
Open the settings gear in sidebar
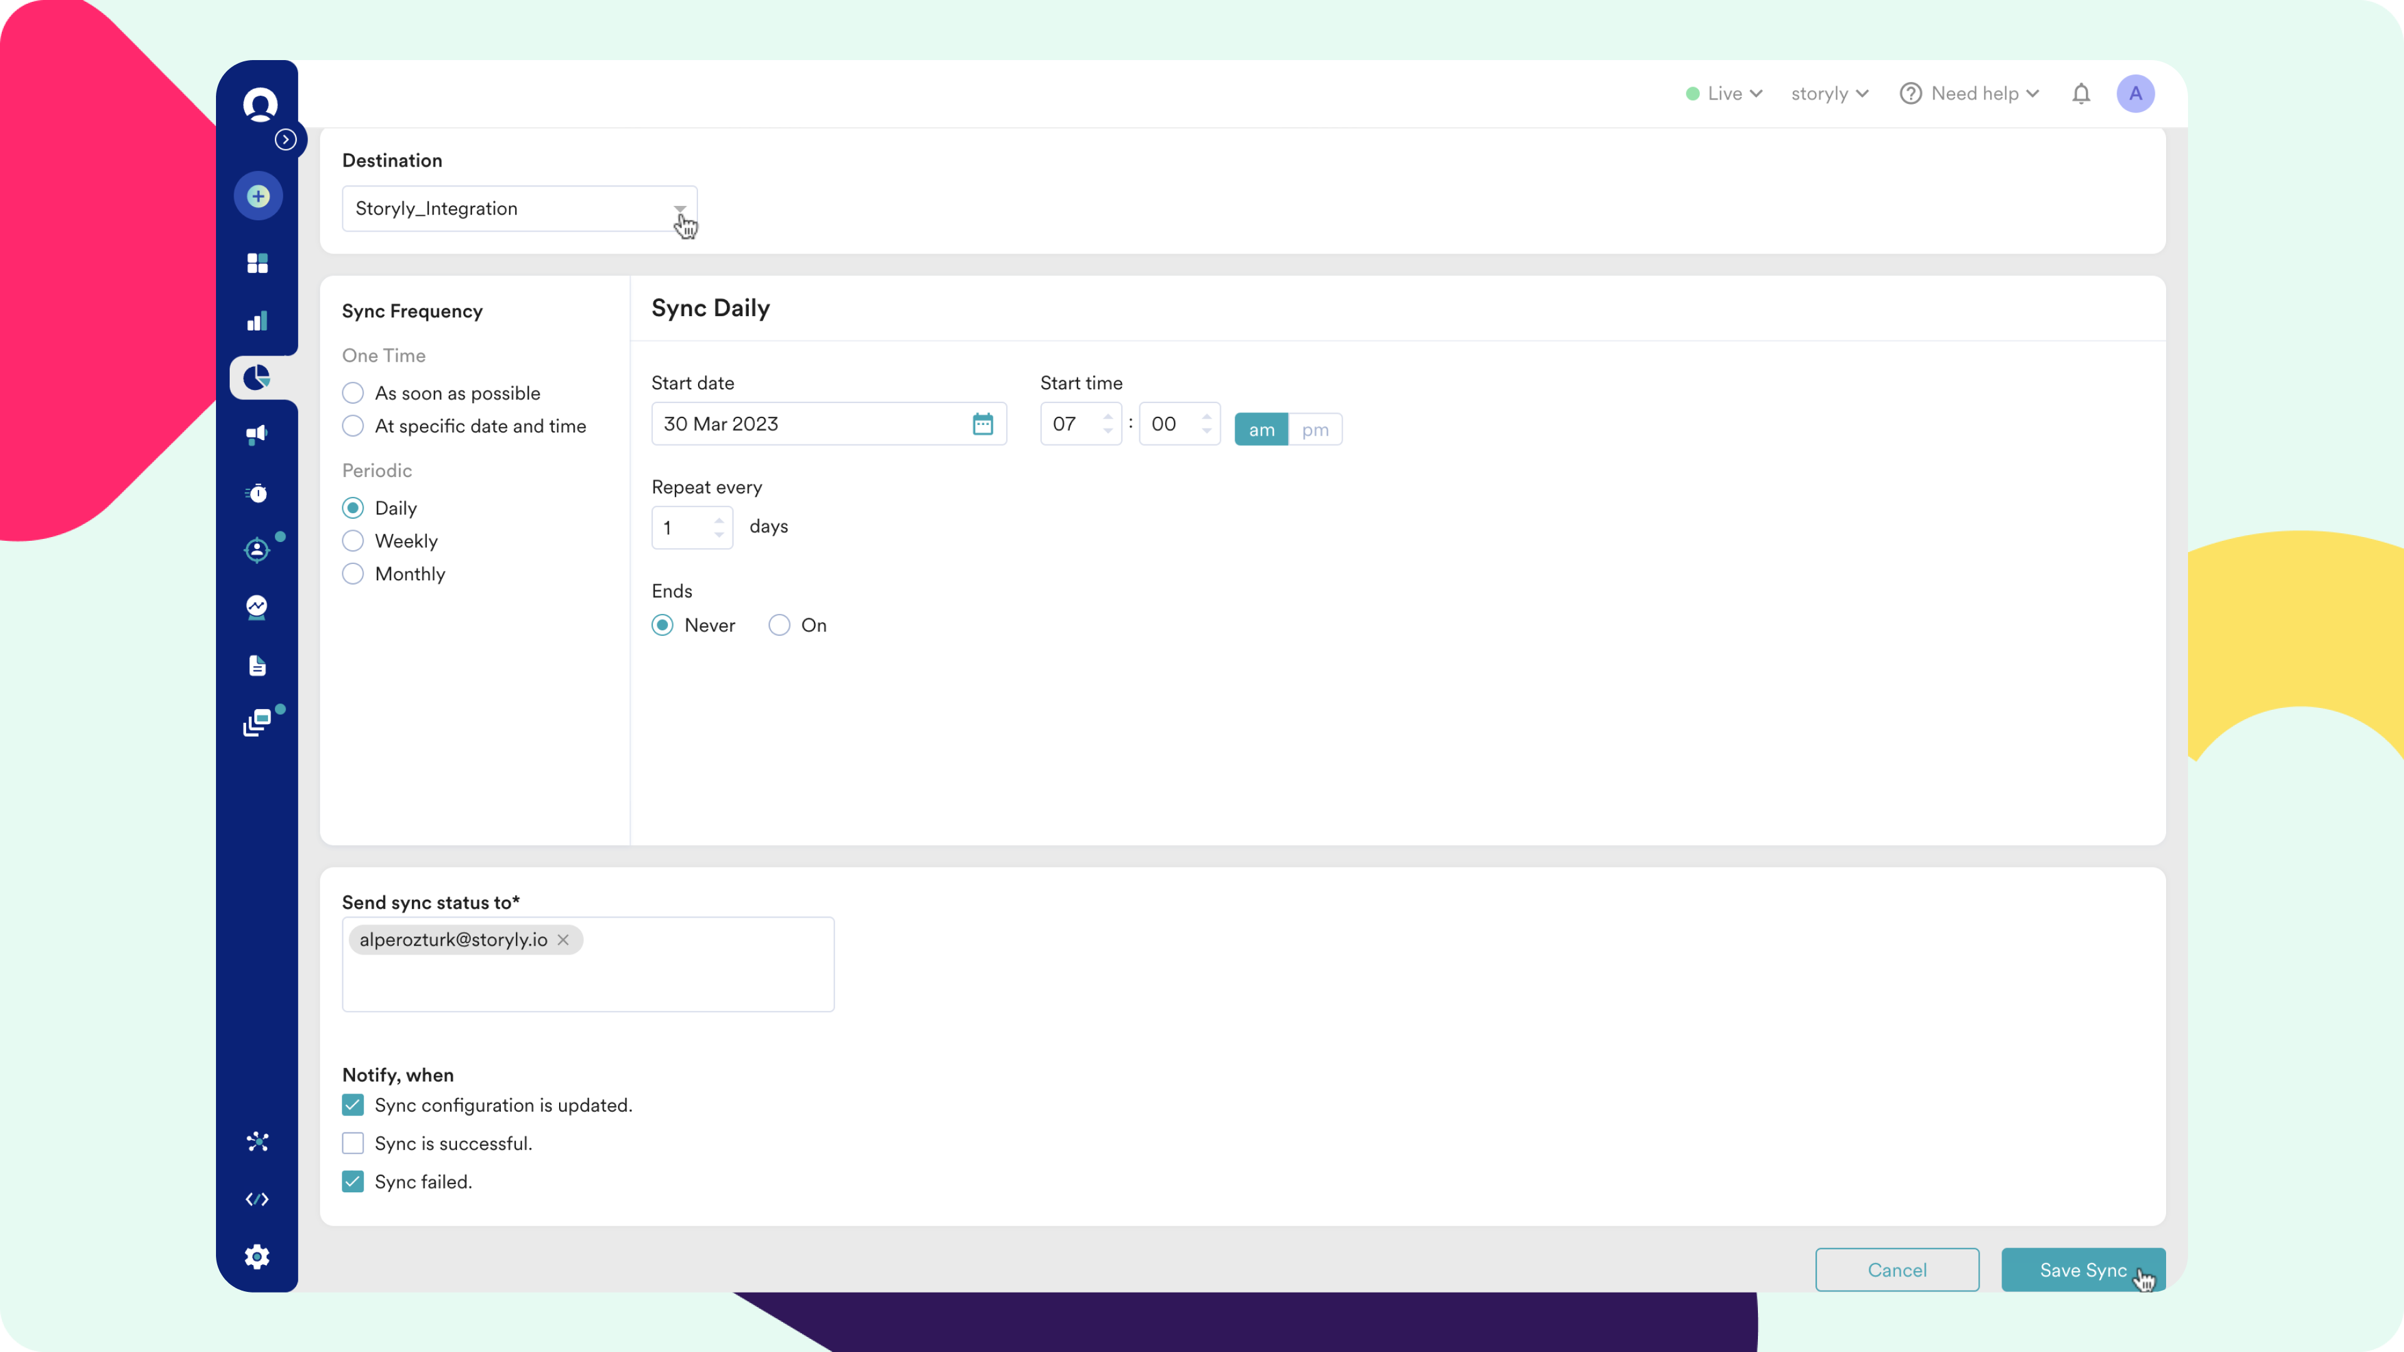(x=257, y=1256)
